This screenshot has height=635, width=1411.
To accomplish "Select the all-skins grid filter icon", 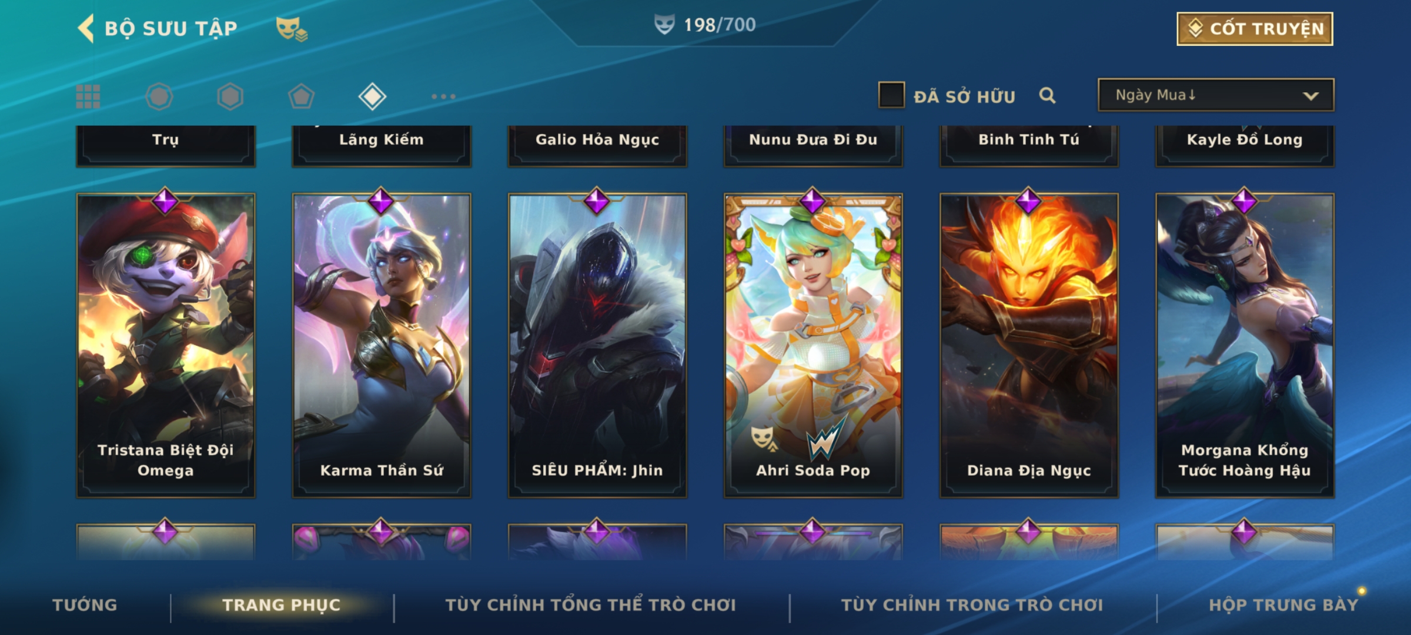I will 88,96.
